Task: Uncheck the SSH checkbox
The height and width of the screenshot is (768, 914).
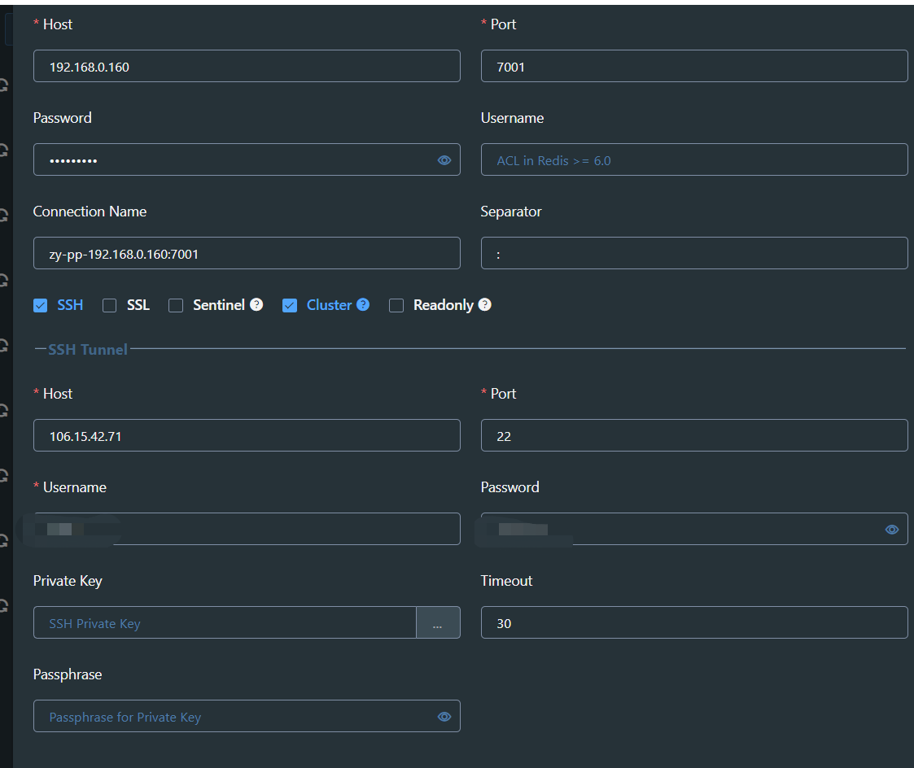Action: click(x=40, y=305)
